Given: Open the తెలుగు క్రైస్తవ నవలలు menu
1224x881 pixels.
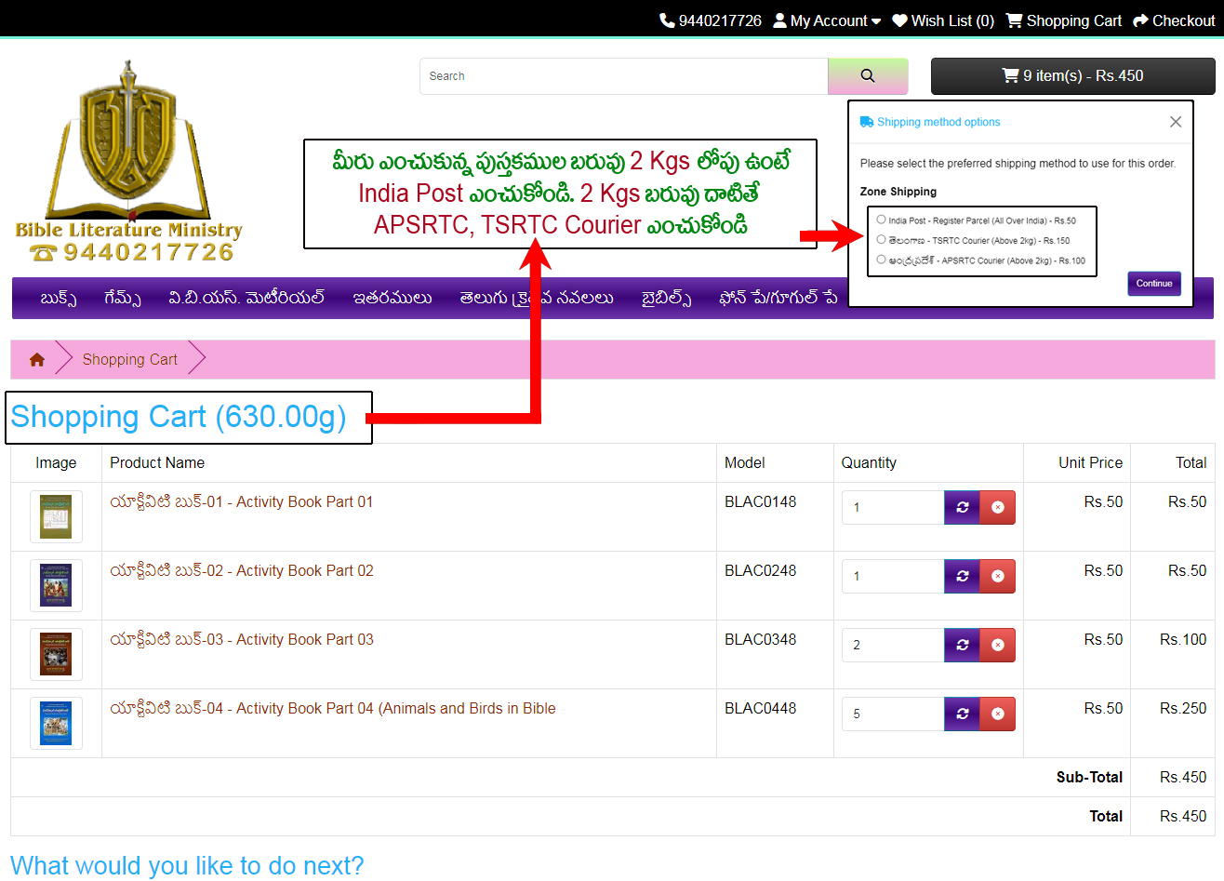Looking at the screenshot, I should 537,298.
